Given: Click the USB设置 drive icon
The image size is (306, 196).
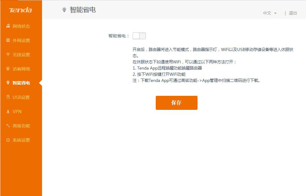Looking at the screenshot, I should tap(8, 97).
